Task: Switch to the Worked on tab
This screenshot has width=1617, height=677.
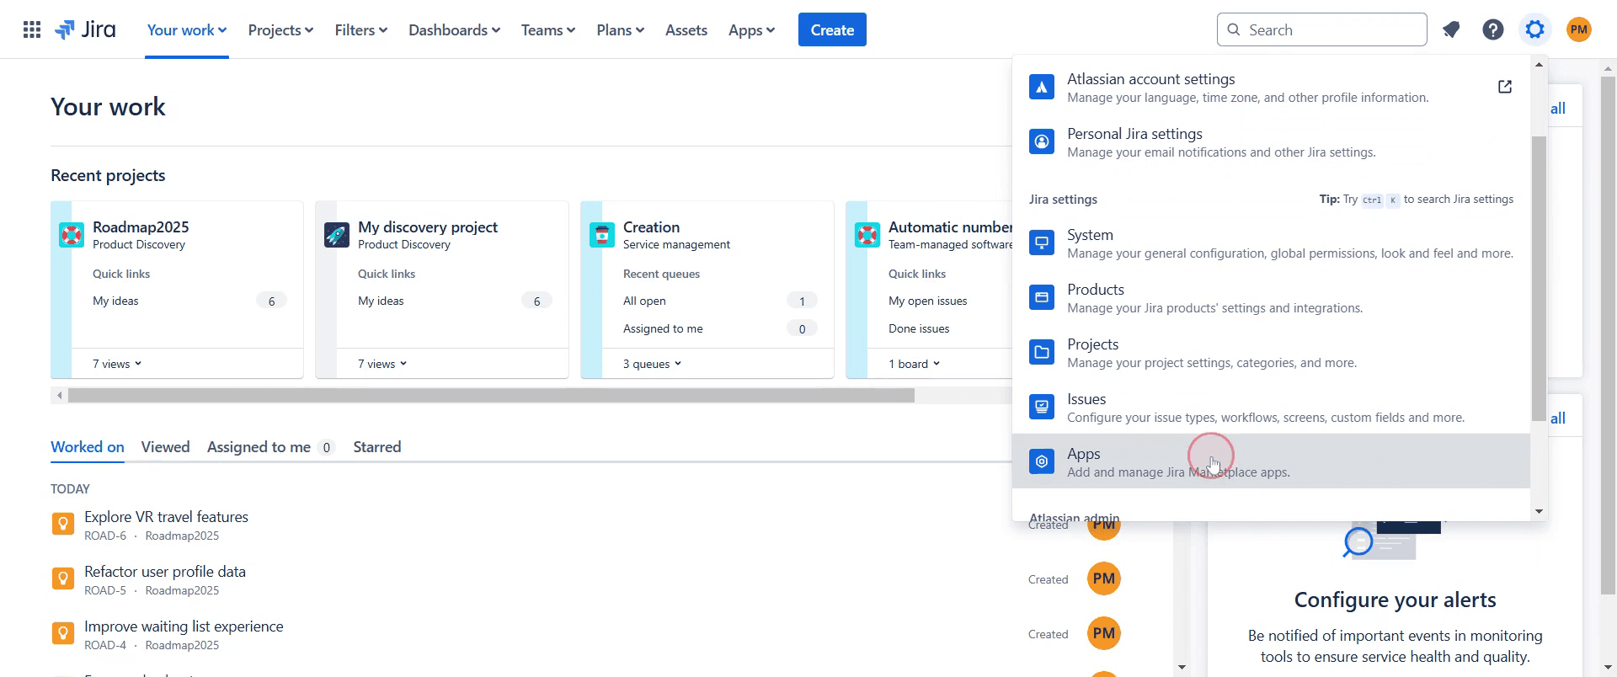Action: 88,447
